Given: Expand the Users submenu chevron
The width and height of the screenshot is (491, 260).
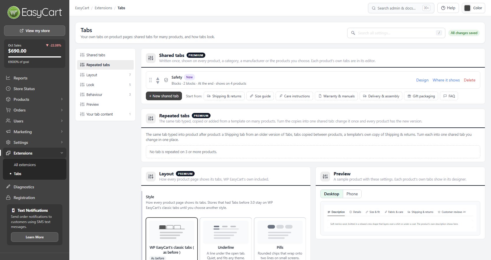Looking at the screenshot, I should tap(62, 121).
